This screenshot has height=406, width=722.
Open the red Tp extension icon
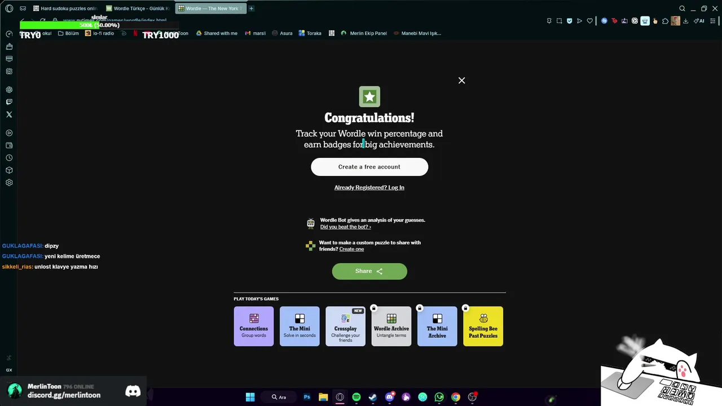614,21
